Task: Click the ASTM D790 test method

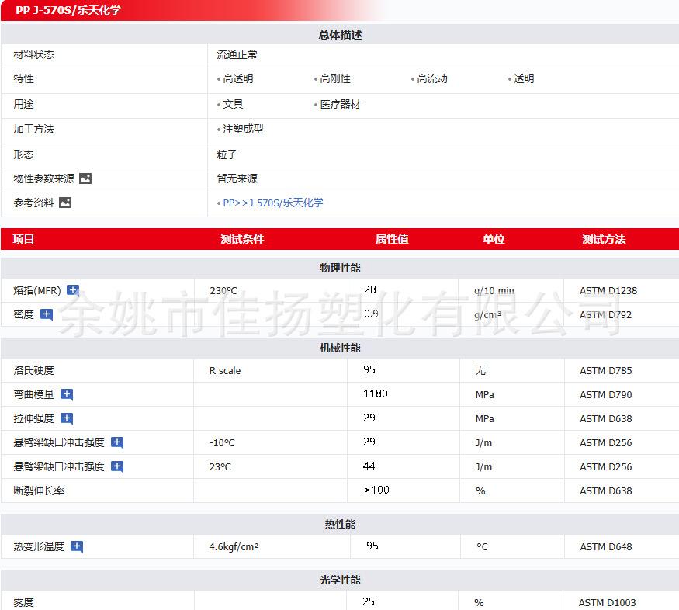Action: (606, 394)
